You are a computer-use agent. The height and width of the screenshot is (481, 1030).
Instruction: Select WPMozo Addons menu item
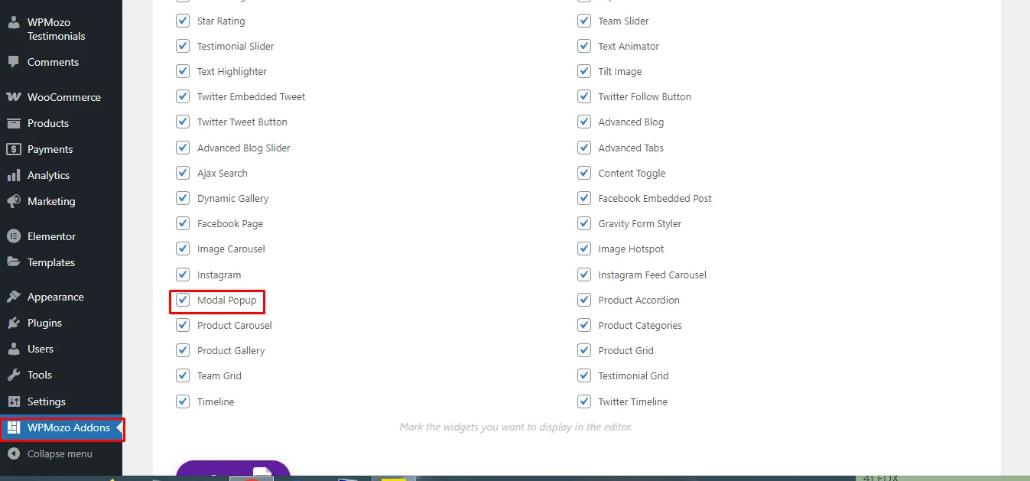coord(61,427)
